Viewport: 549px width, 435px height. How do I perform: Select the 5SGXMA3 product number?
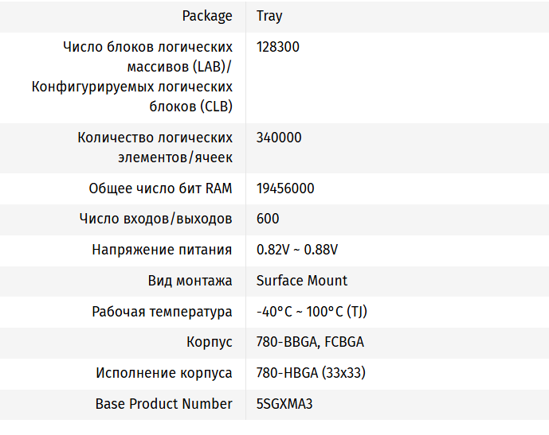tap(284, 404)
